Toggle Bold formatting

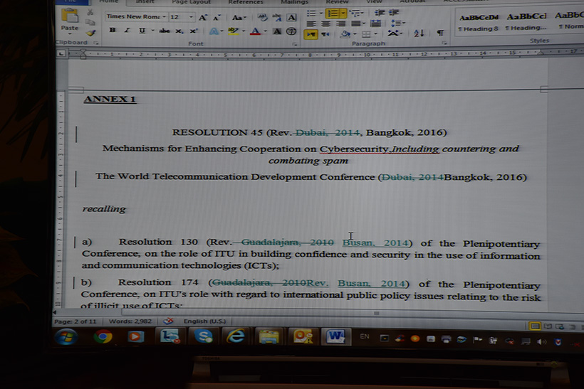[113, 30]
